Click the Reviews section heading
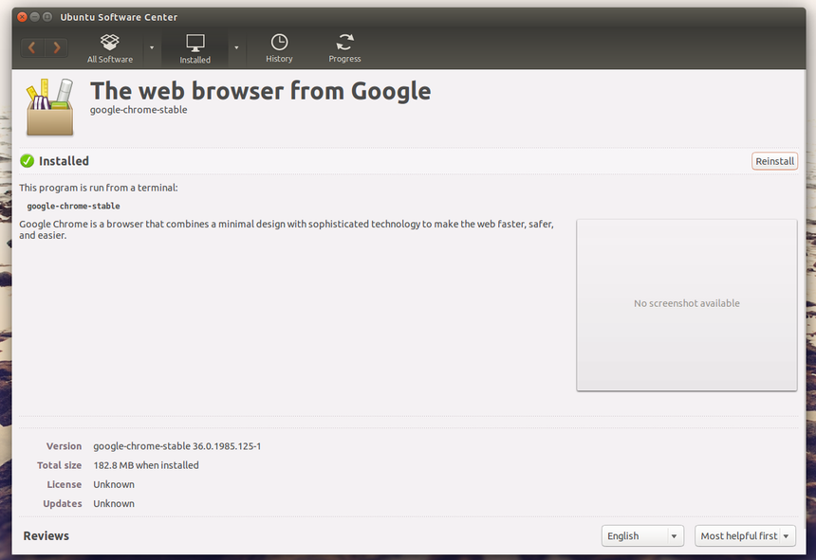The width and height of the screenshot is (816, 560). coord(46,536)
